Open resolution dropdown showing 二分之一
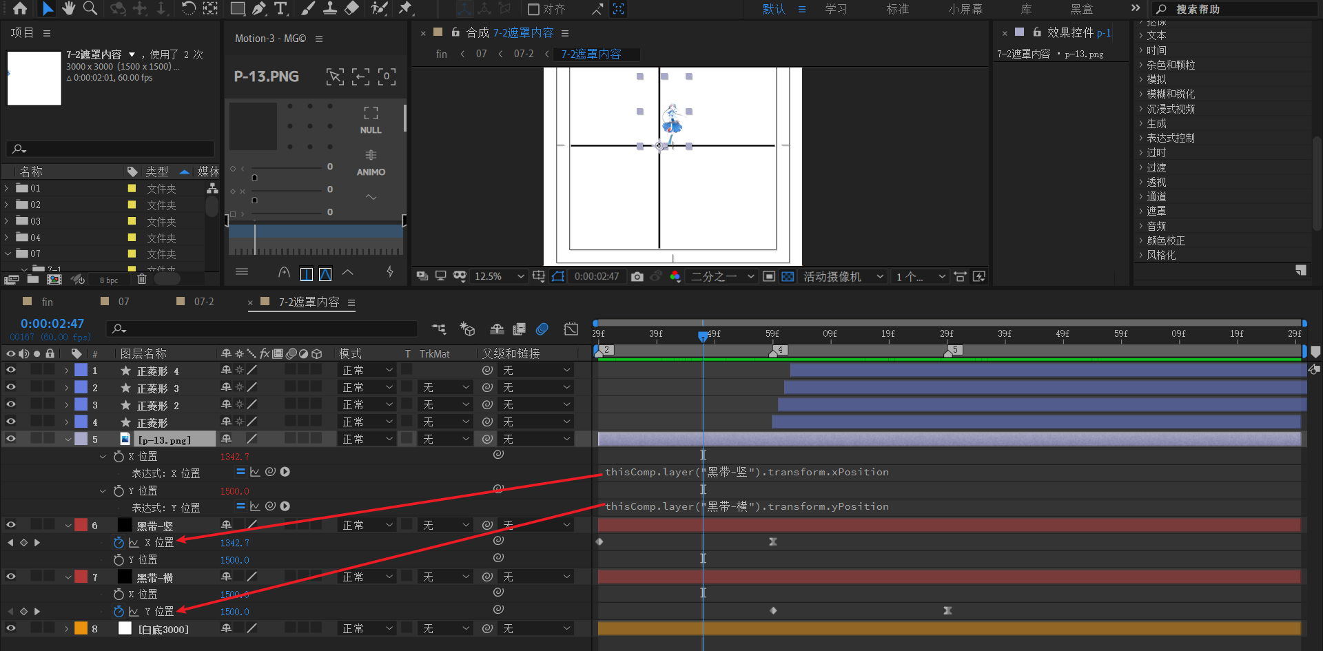Screen dimensions: 1323x651 coord(722,276)
